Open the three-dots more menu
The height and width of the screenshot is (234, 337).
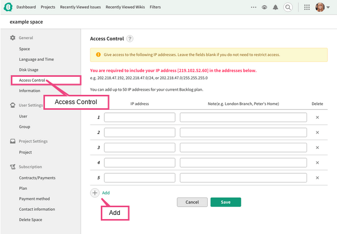tap(254, 7)
